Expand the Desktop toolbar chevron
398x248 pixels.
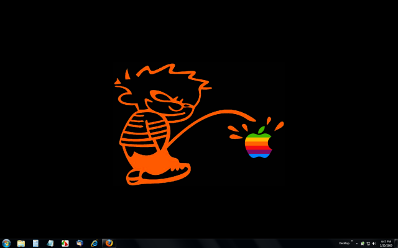click(353, 241)
